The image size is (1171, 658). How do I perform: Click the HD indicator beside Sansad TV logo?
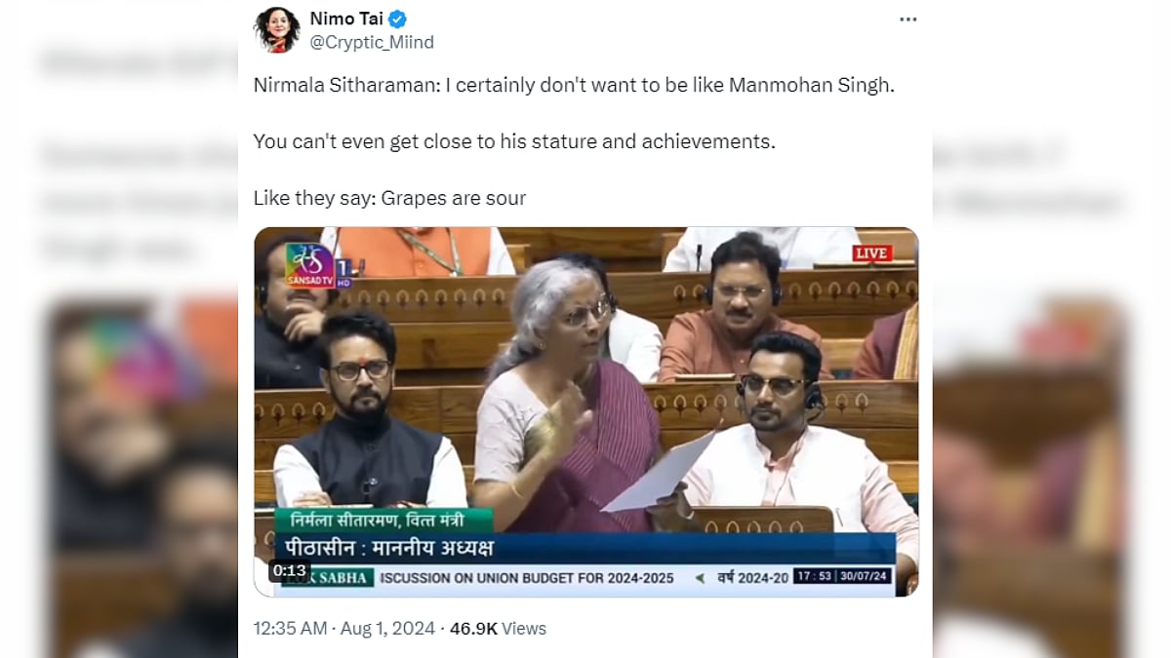pos(343,273)
